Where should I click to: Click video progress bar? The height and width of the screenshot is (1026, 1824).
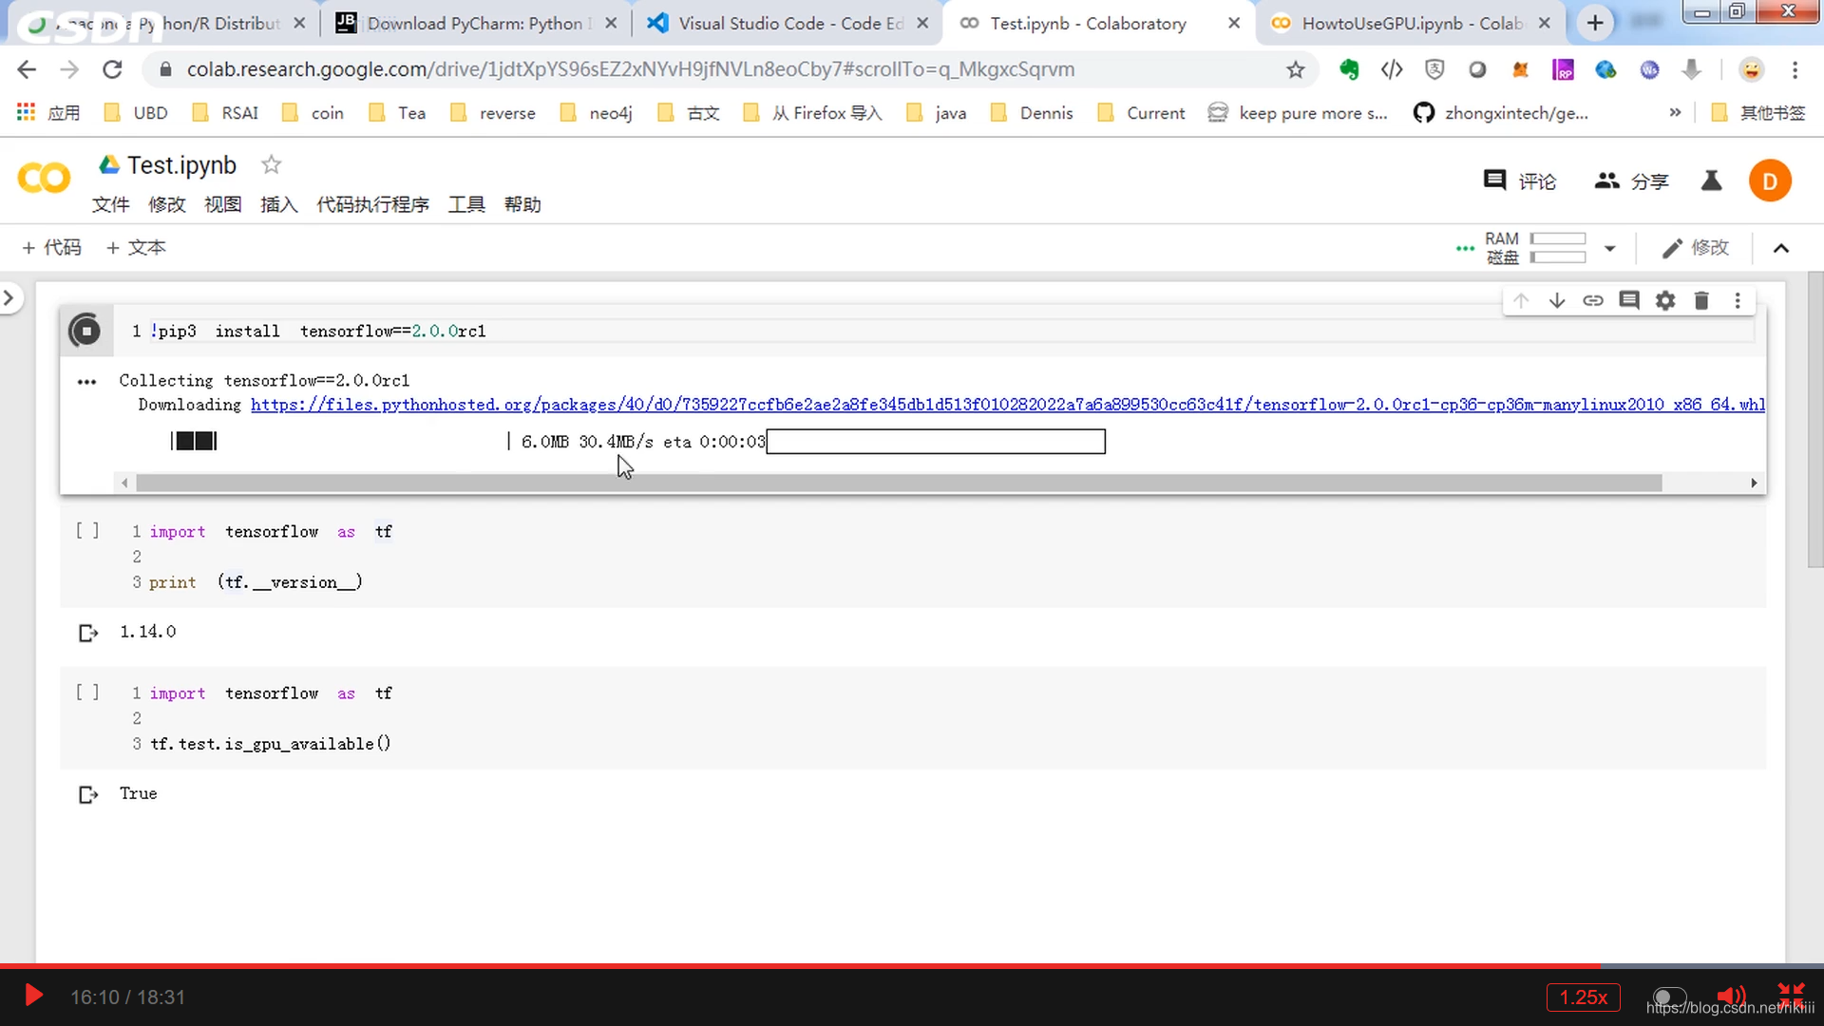pyautogui.click(x=912, y=966)
